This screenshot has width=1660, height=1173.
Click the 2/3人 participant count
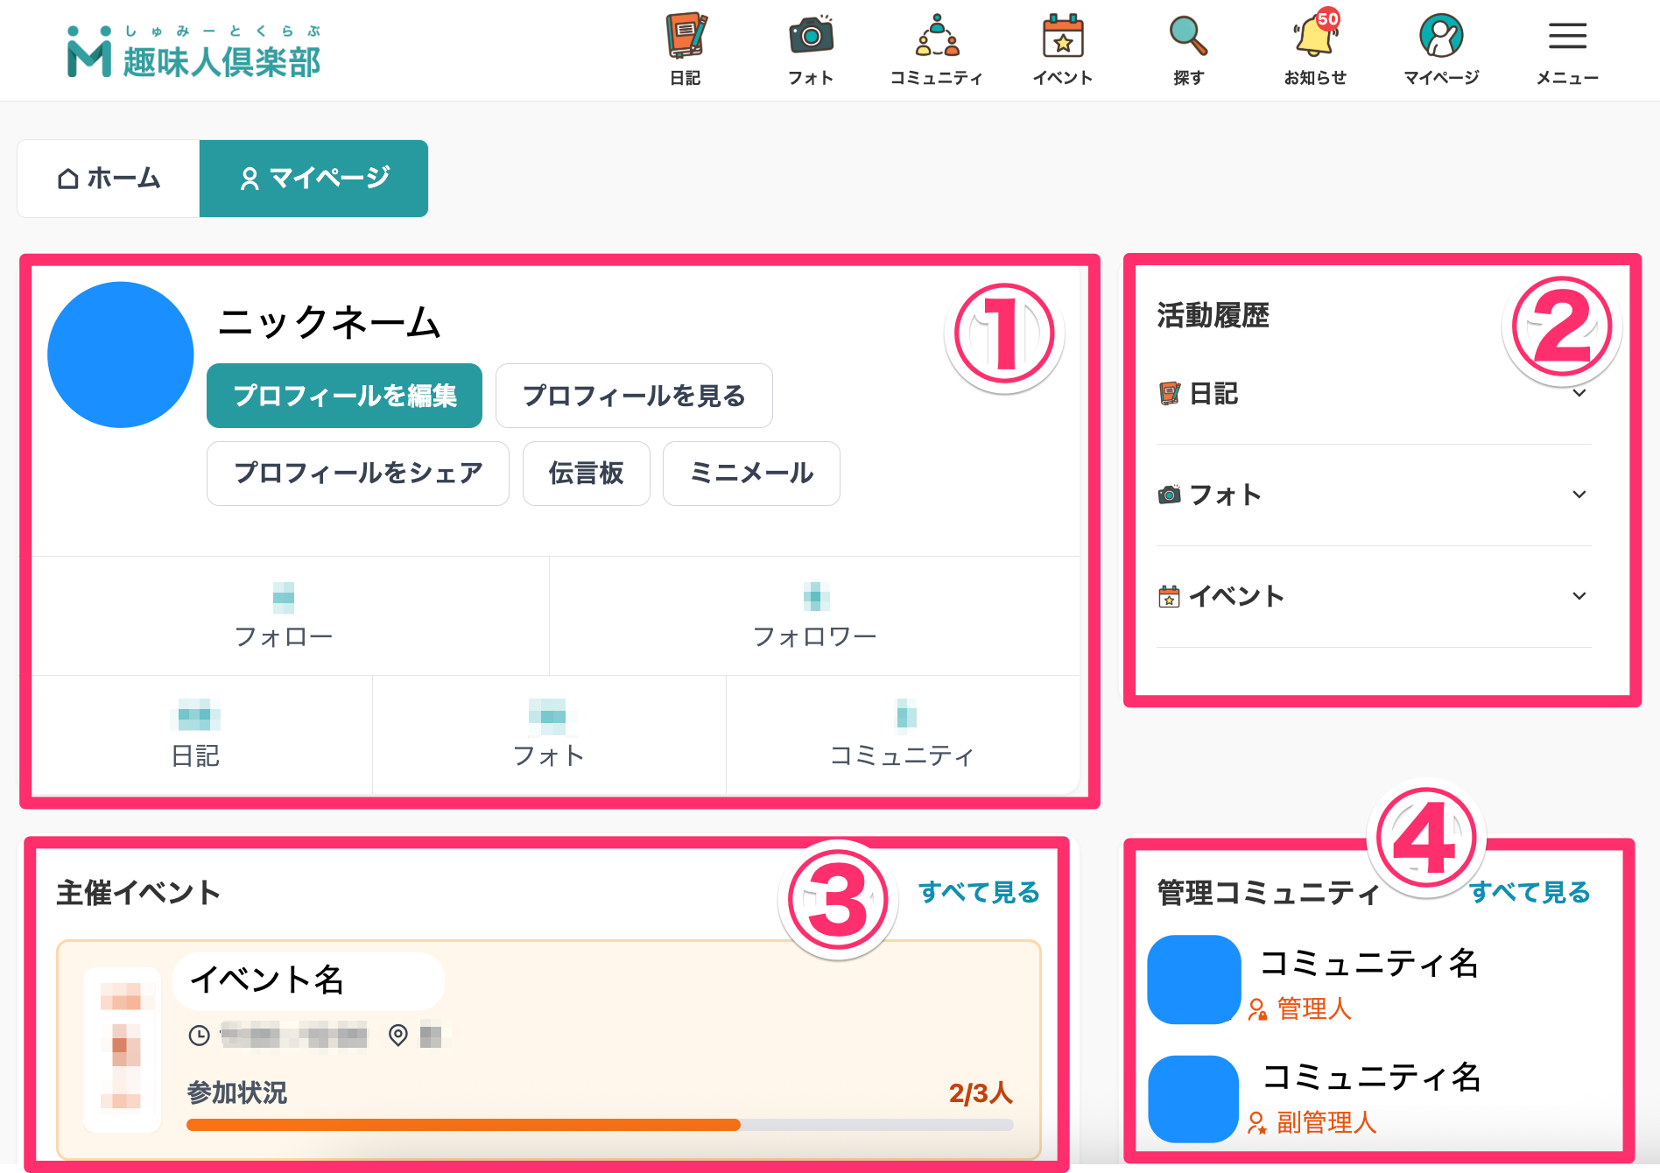point(981,1092)
